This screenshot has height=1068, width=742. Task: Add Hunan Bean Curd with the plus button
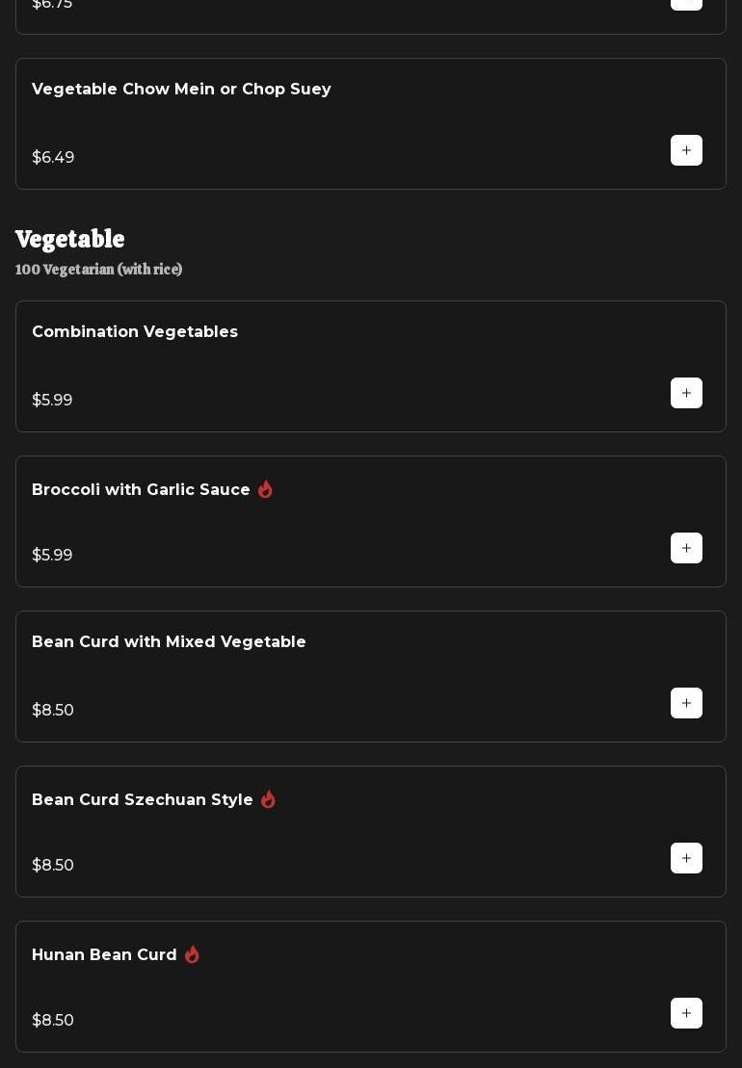pos(686,1013)
